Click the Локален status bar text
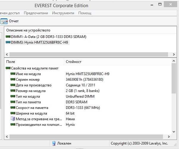This screenshot has width=179, height=149. (64, 143)
